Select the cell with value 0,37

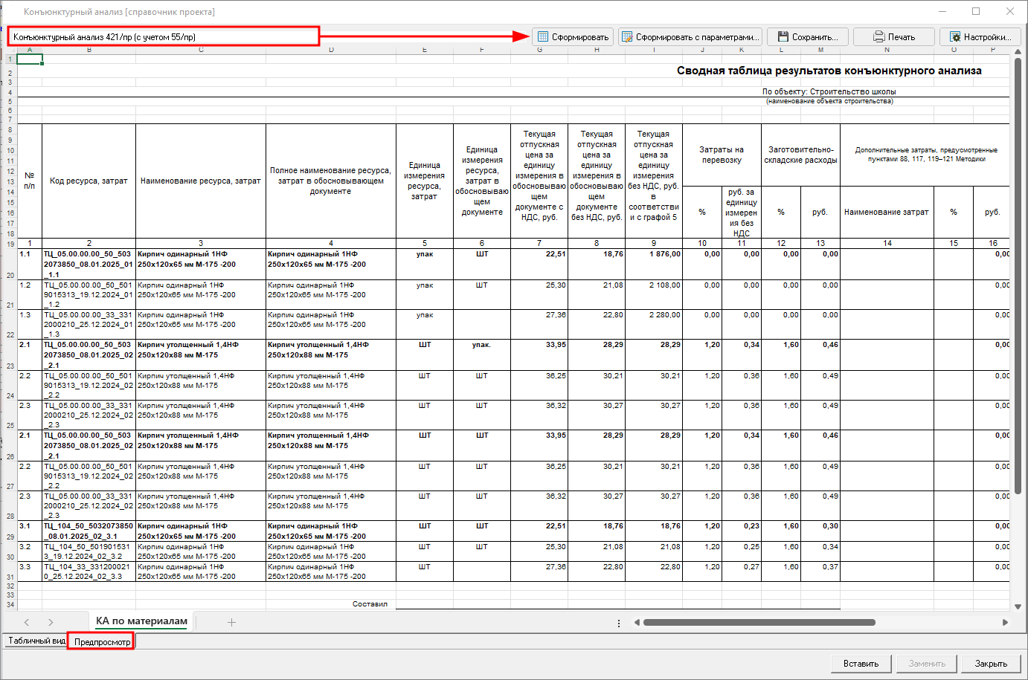coord(820,571)
